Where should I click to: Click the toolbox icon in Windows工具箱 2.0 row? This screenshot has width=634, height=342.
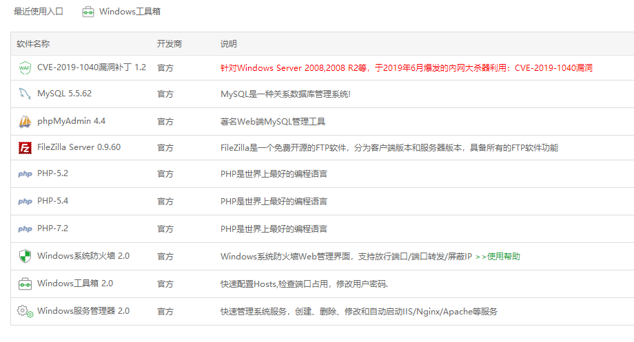coord(25,284)
